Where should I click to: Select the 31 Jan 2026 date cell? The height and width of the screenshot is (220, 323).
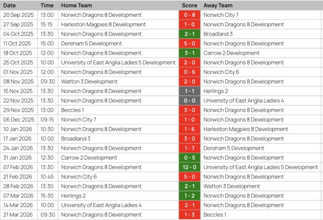click(17, 158)
